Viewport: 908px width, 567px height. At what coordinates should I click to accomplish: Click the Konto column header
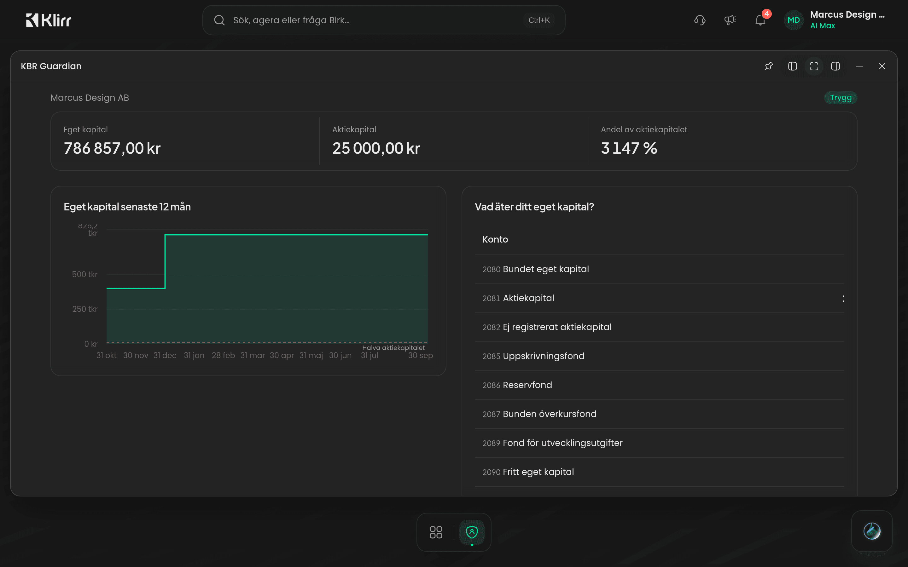[x=495, y=239]
